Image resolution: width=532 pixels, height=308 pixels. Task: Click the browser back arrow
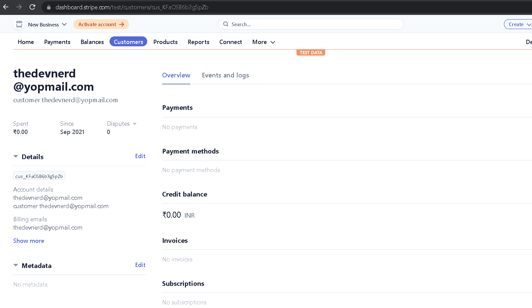coord(6,7)
